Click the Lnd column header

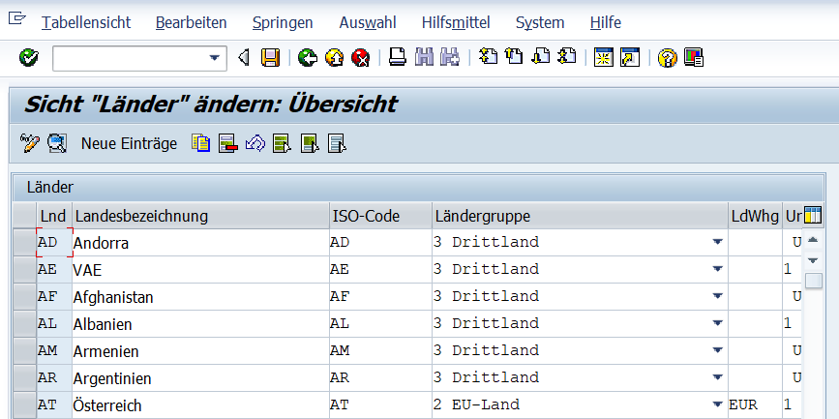(54, 216)
